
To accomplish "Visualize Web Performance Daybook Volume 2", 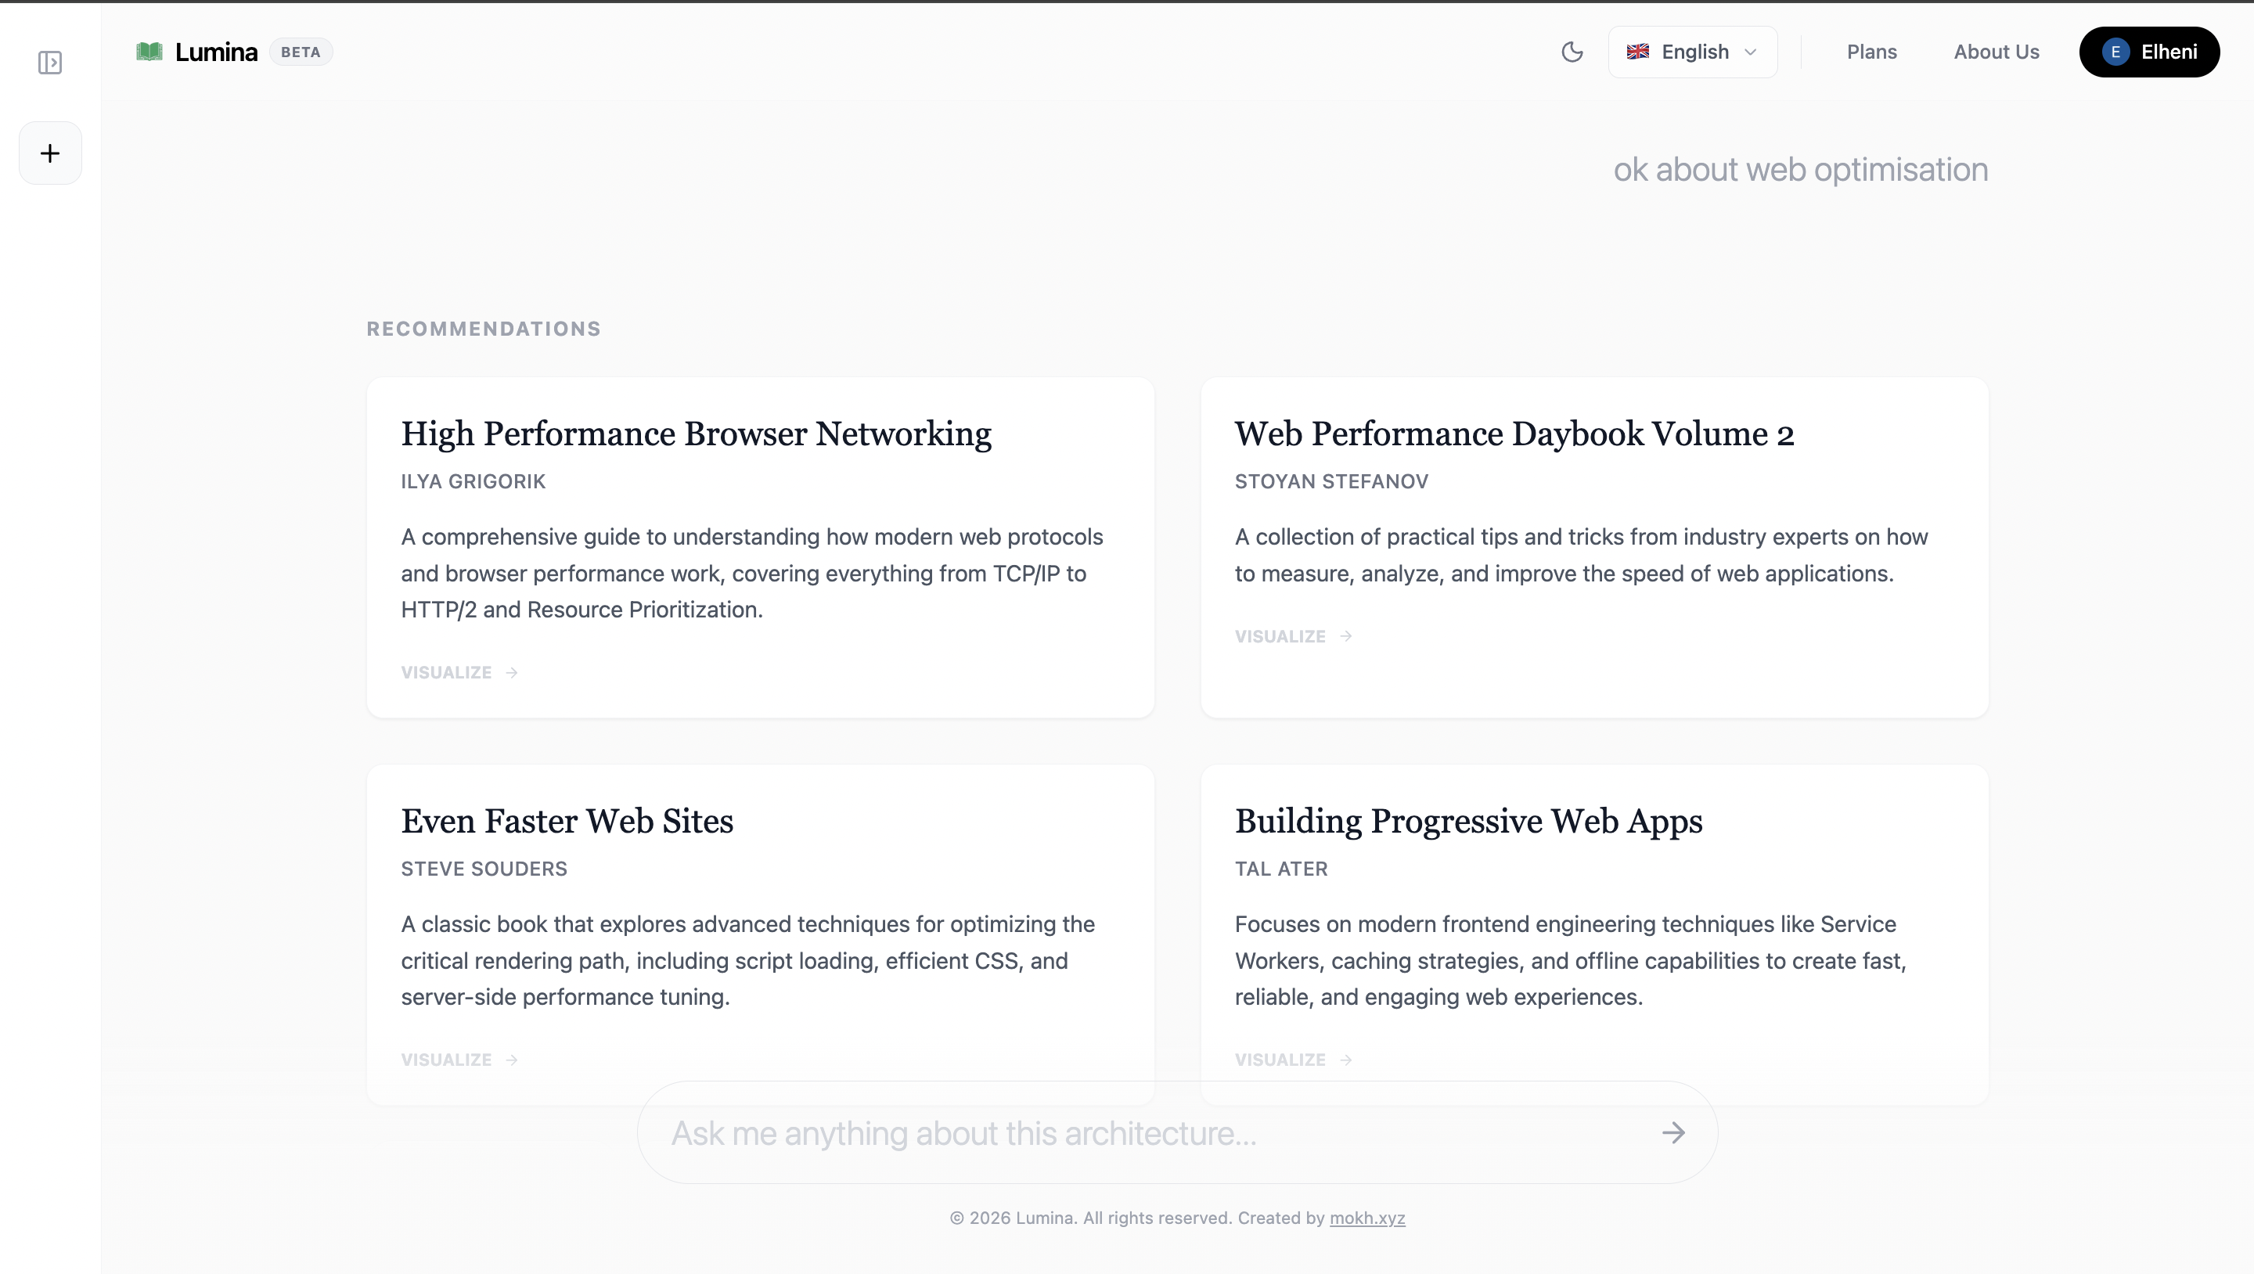I will point(1280,636).
